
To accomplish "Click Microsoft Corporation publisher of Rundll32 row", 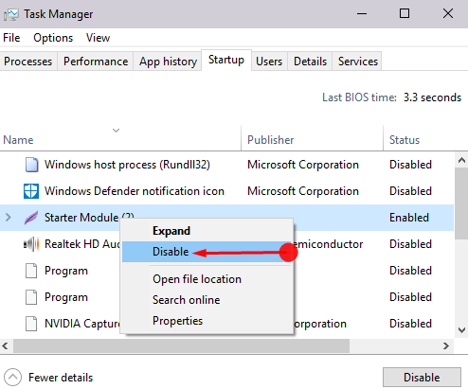I will click(x=303, y=165).
